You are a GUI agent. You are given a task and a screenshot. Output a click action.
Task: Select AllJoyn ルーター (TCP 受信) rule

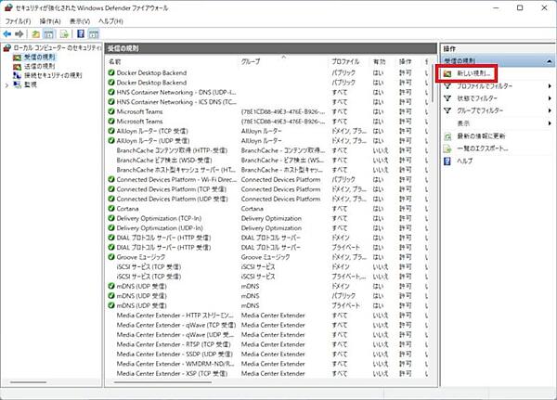pos(152,131)
